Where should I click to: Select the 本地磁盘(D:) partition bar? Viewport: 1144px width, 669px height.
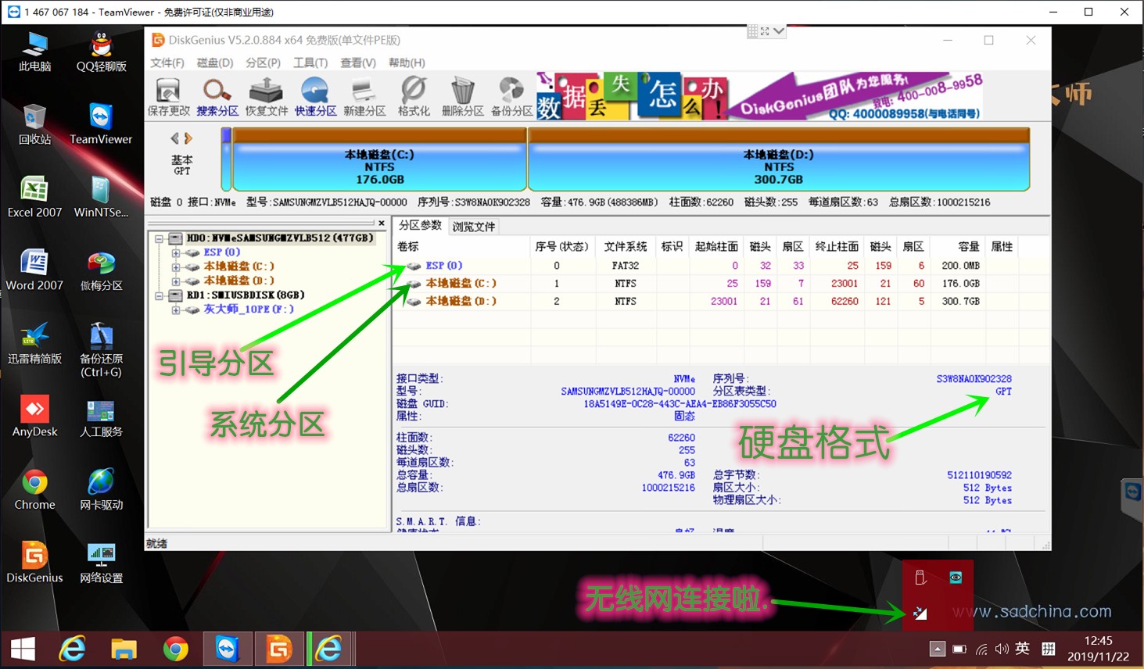coord(779,160)
